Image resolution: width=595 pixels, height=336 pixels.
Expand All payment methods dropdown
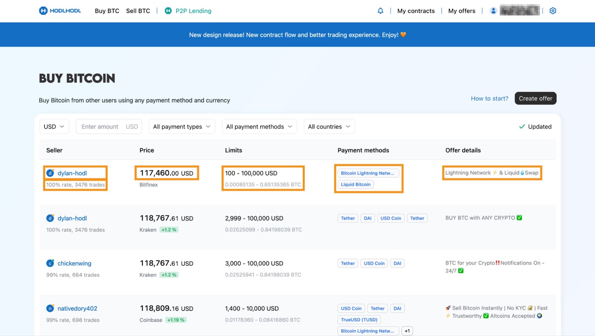tap(259, 127)
